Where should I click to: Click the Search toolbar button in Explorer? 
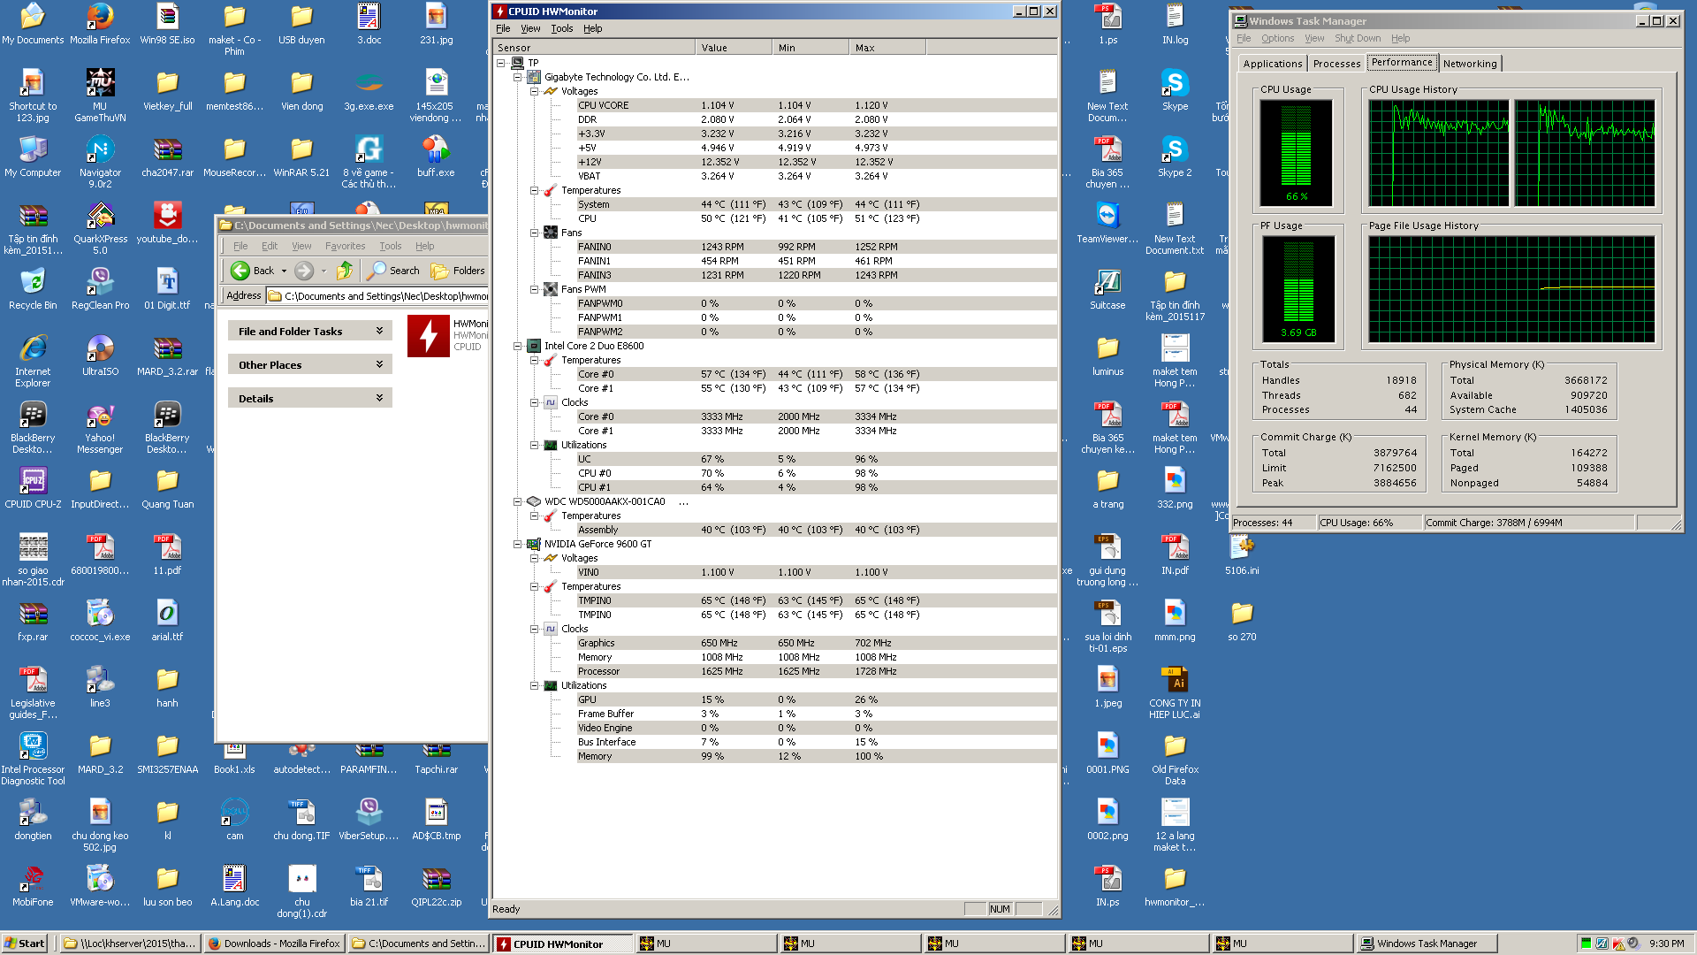point(394,271)
